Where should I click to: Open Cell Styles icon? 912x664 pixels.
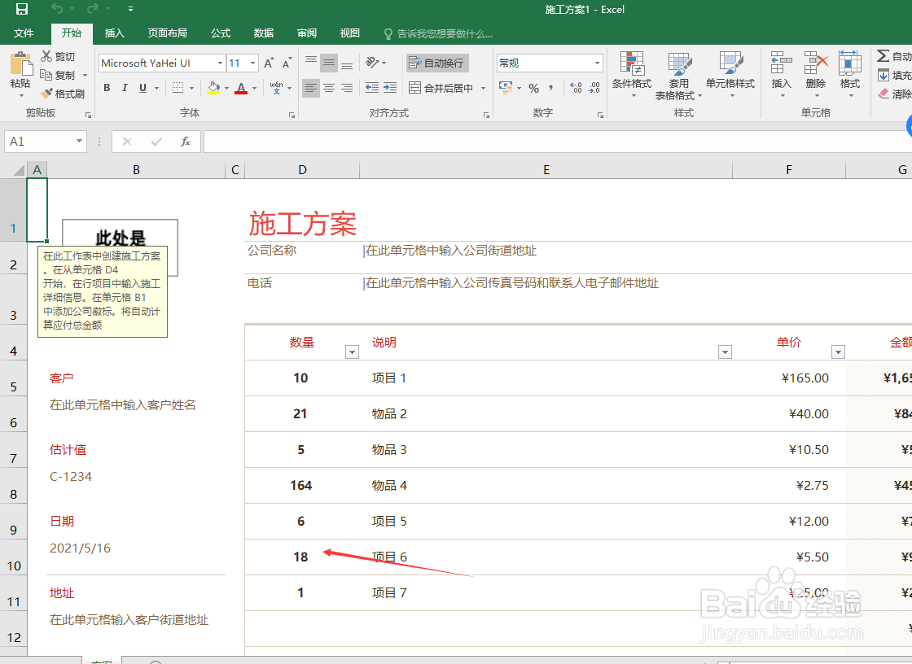[x=730, y=63]
